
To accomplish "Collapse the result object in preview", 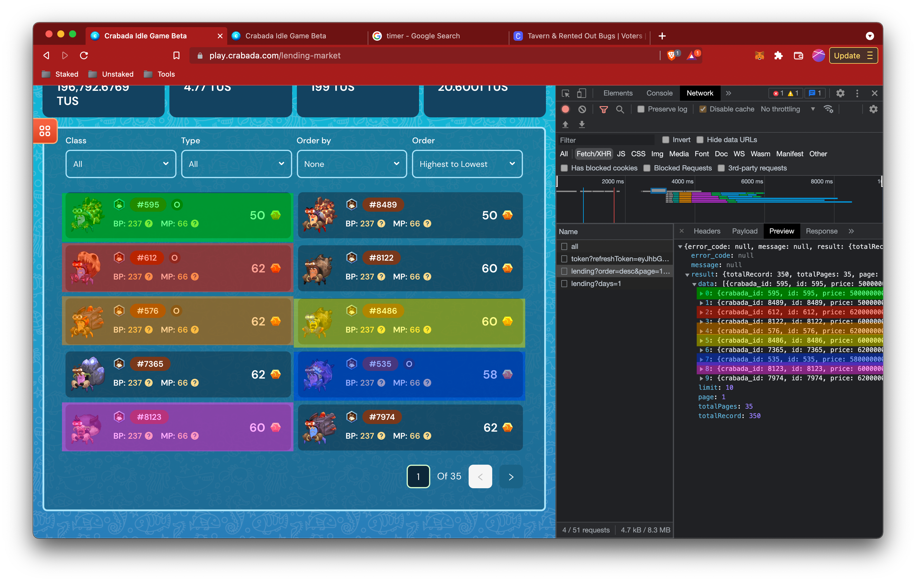I will click(687, 274).
